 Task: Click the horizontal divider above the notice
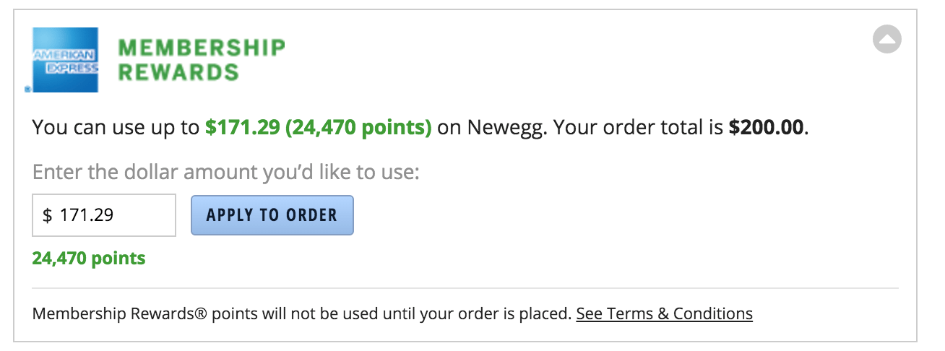(x=465, y=289)
